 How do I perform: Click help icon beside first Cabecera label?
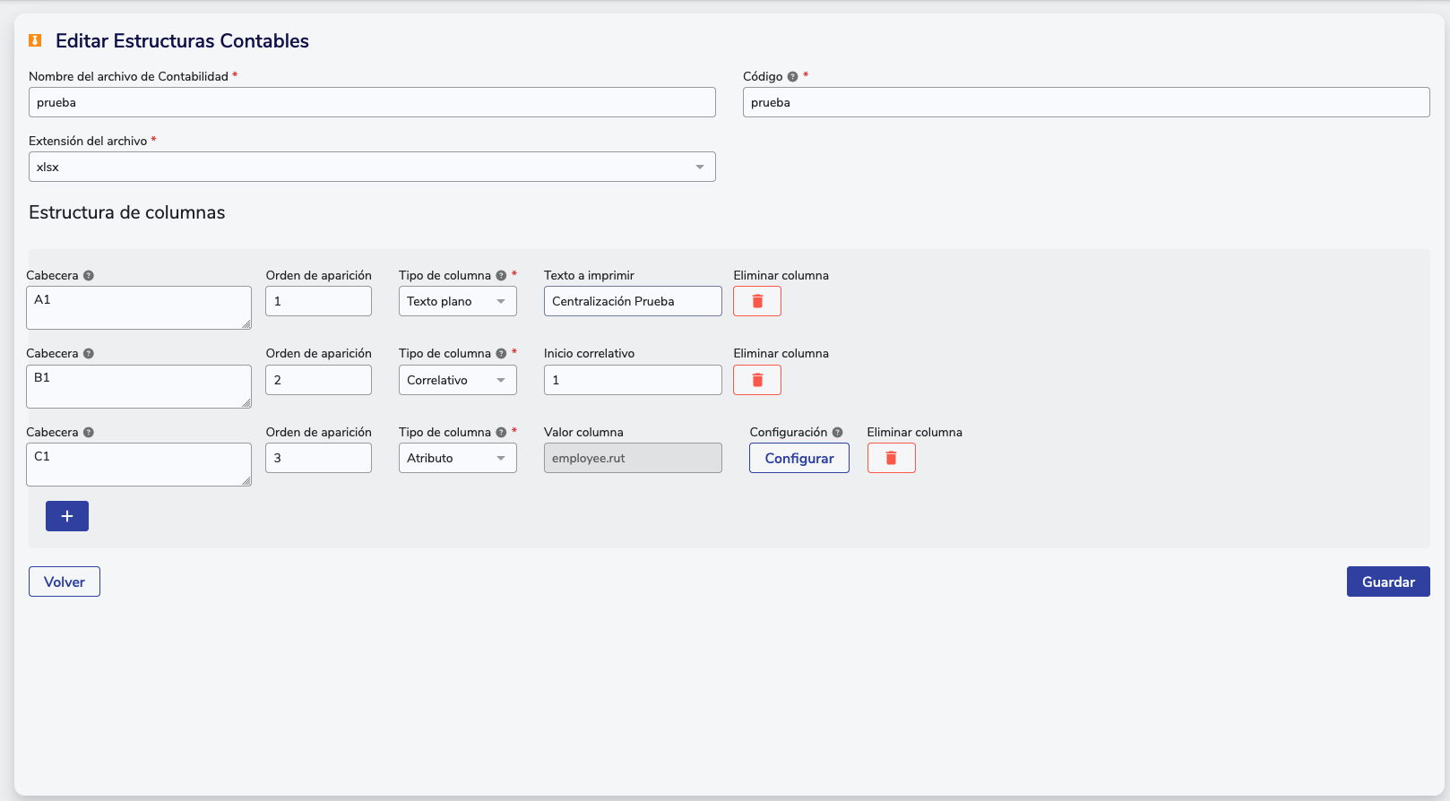tap(89, 276)
